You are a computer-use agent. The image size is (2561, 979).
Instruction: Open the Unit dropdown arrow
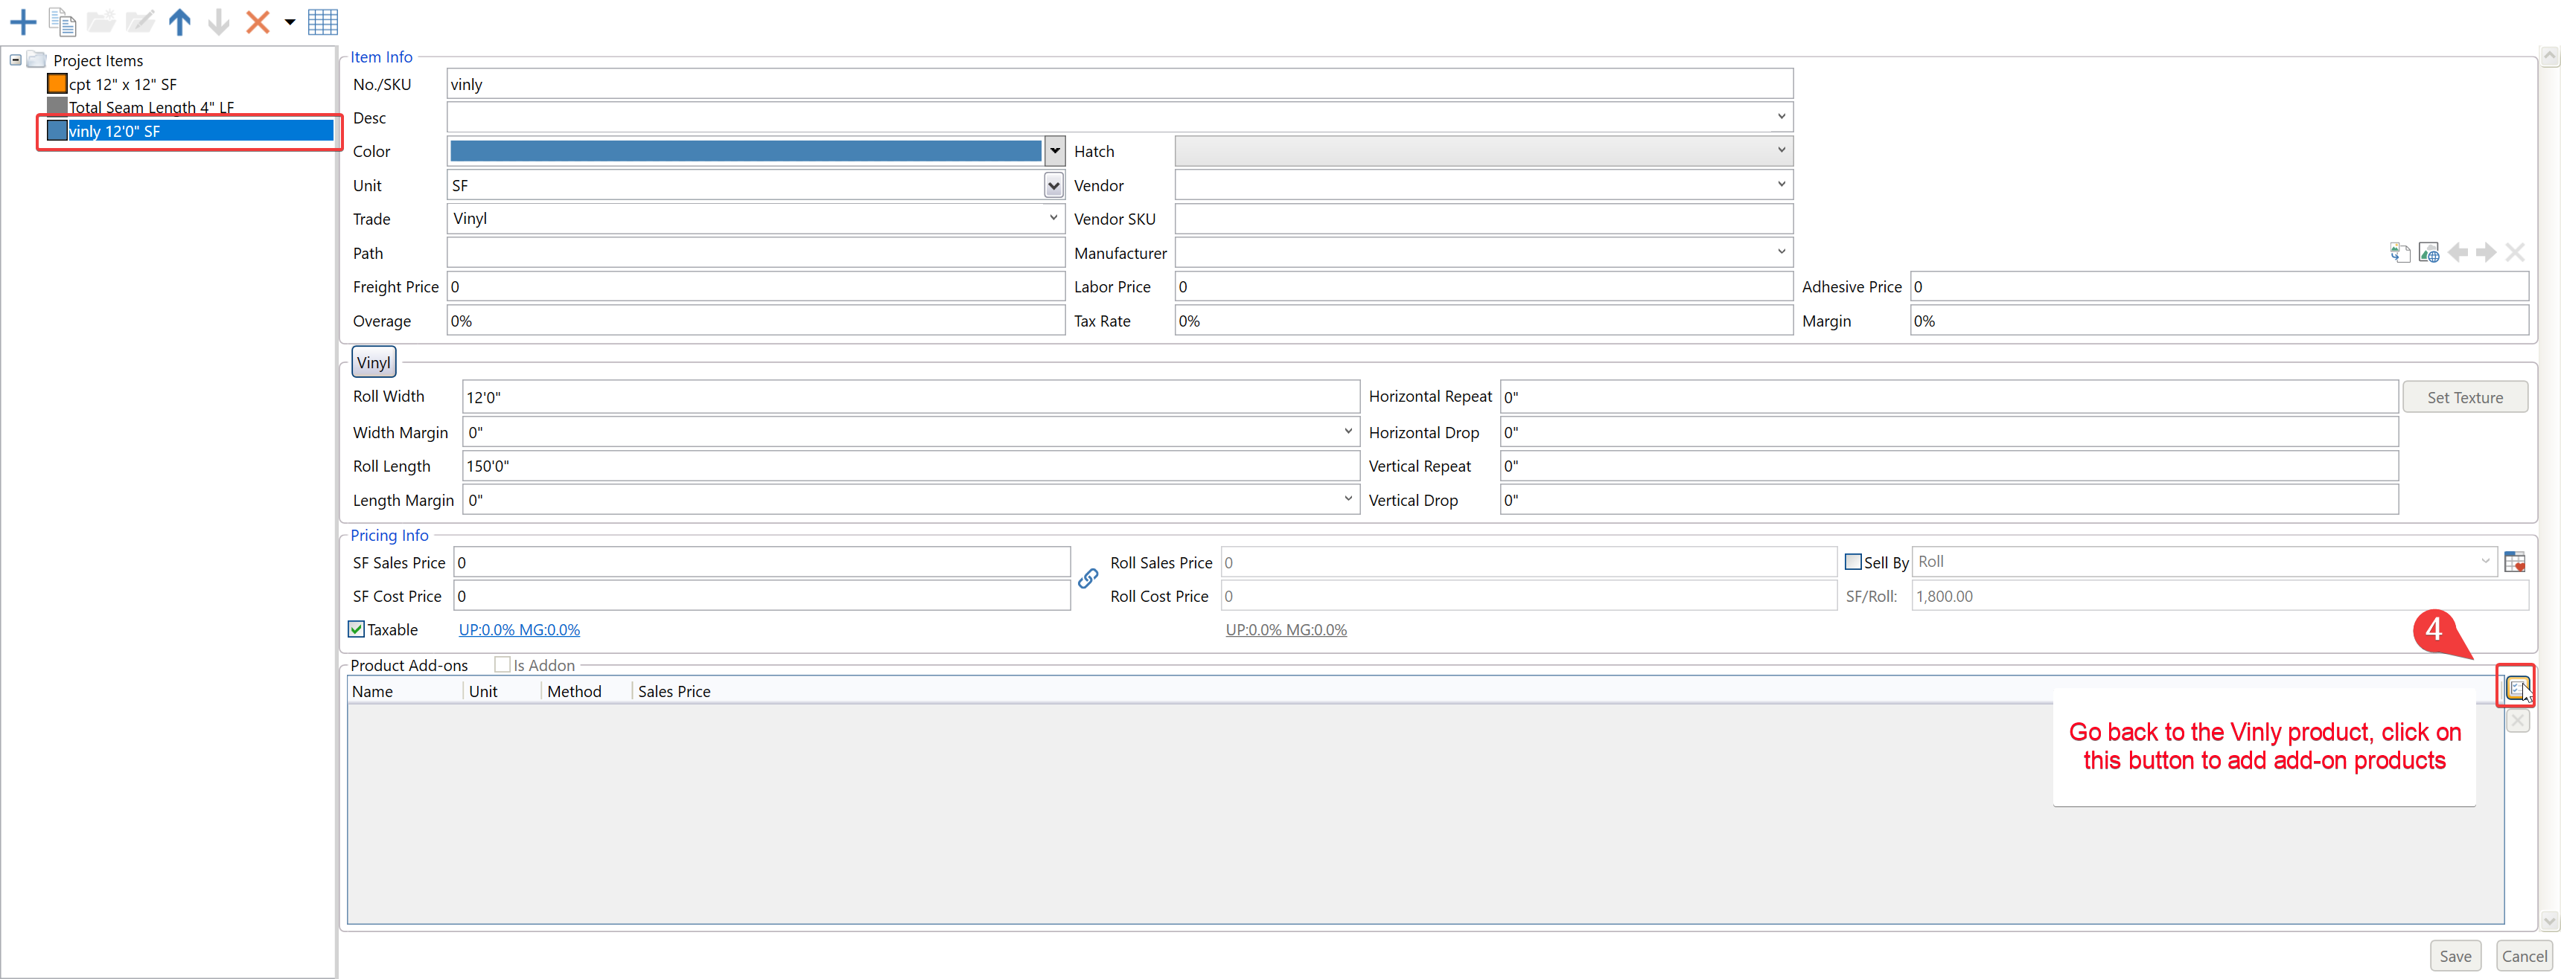pos(1053,186)
